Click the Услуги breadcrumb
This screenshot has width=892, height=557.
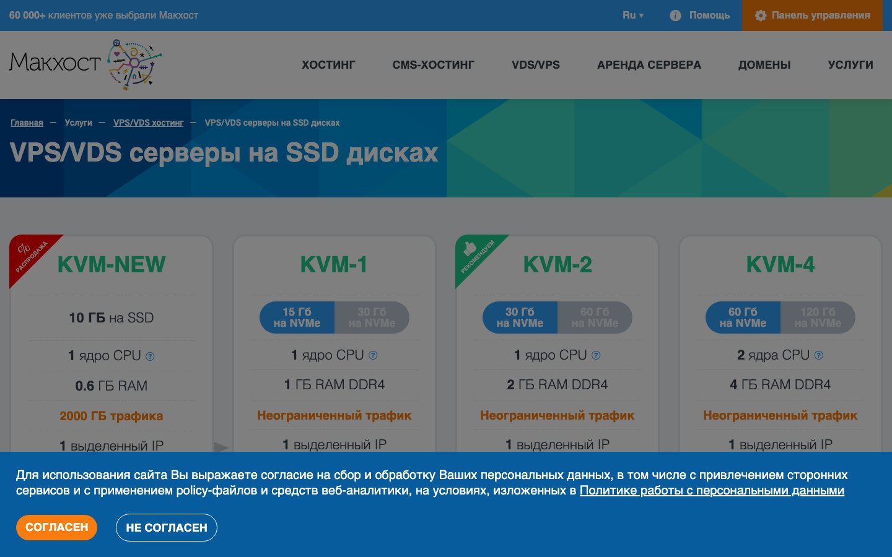(79, 123)
